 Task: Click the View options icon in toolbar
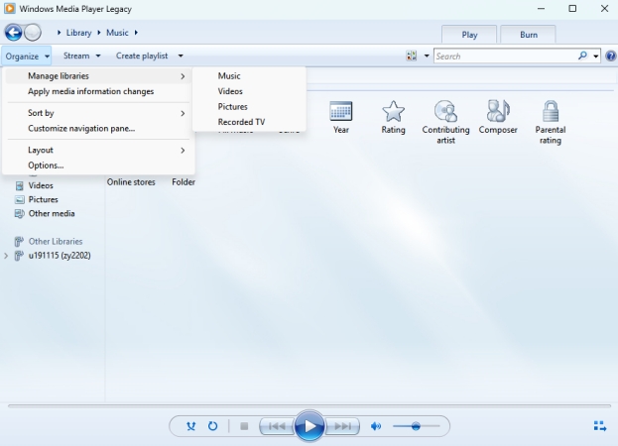[x=411, y=56]
